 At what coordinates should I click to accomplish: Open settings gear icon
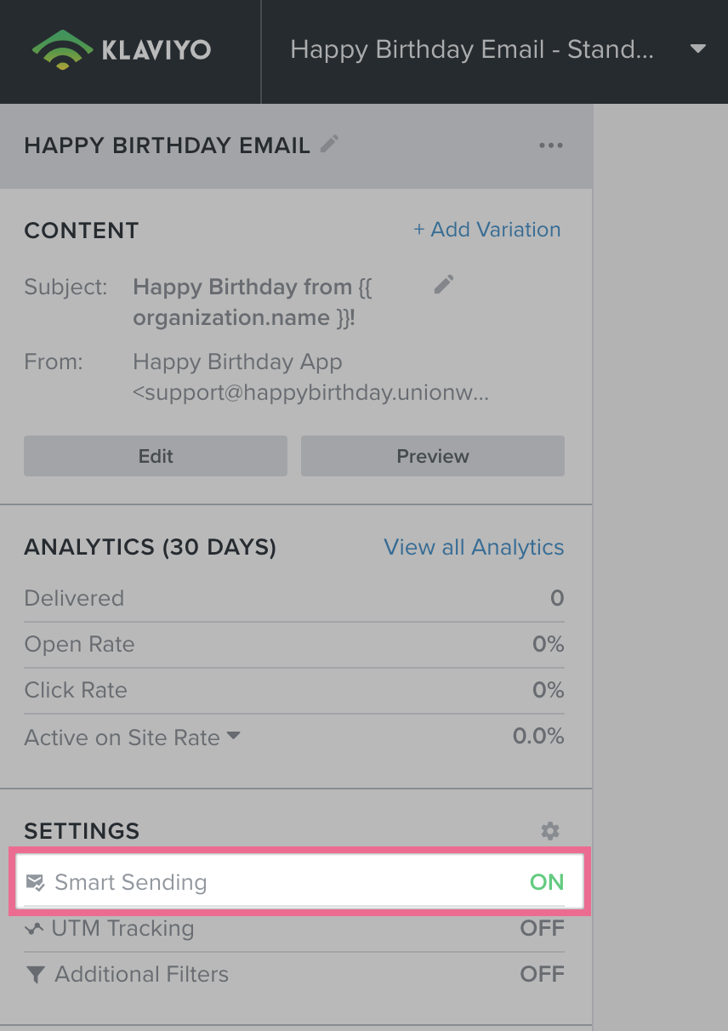(550, 831)
